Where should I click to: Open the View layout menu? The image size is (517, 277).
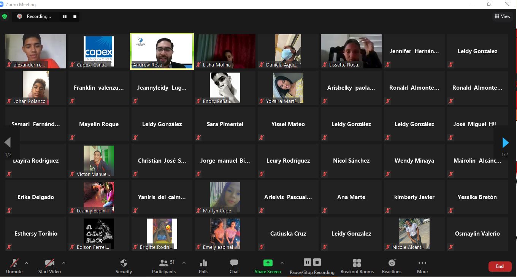(x=502, y=16)
